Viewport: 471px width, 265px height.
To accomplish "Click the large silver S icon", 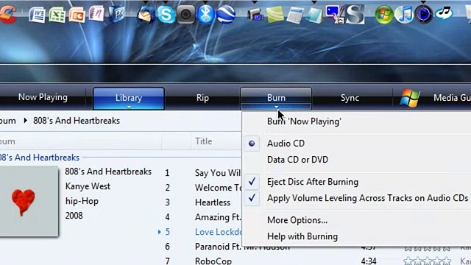I will click(x=355, y=14).
